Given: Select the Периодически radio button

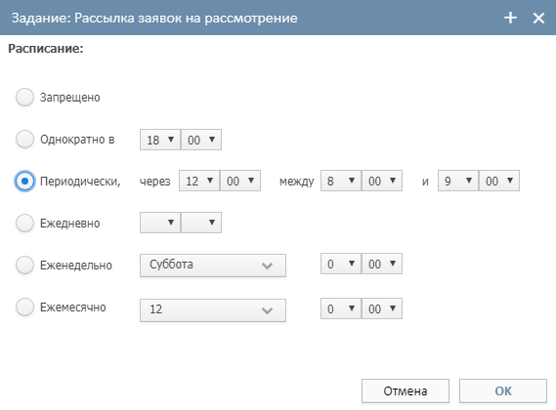Looking at the screenshot, I should pyautogui.click(x=24, y=181).
